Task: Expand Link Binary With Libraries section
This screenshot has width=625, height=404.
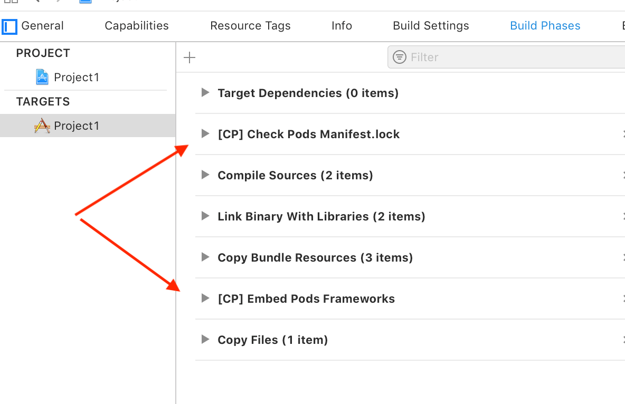Action: (205, 216)
